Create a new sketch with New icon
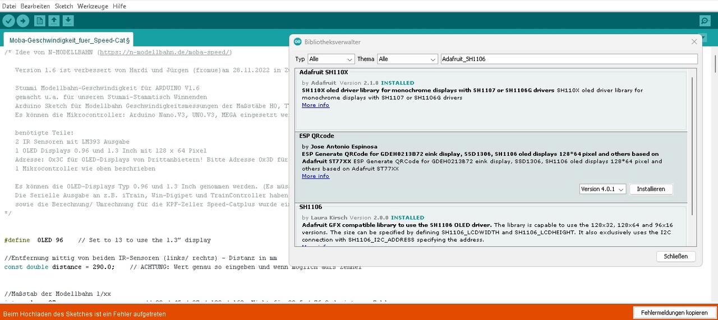The image size is (718, 320). [39, 21]
